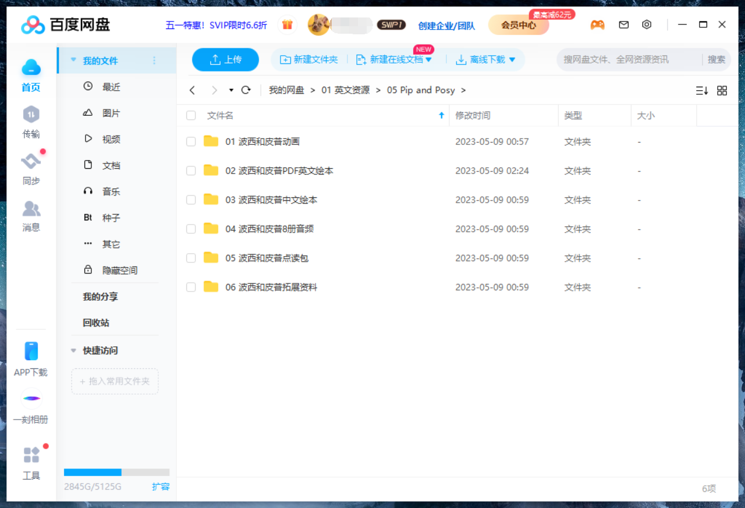Check the box next to 04 波西和皮普8册音频
This screenshot has height=508, width=745.
pos(190,229)
